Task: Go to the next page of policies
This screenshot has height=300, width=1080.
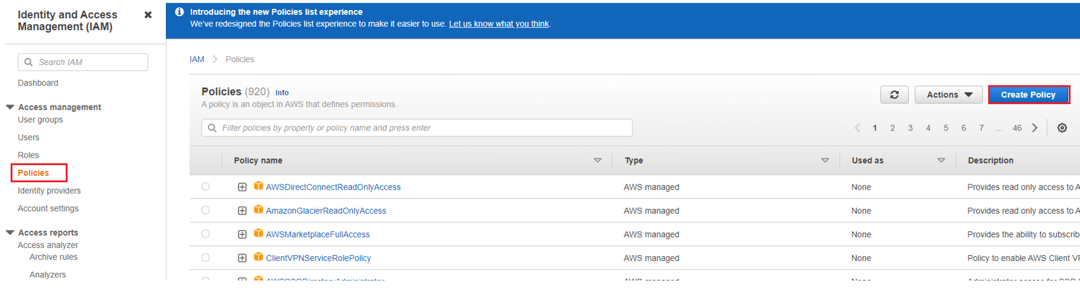Action: [1035, 128]
